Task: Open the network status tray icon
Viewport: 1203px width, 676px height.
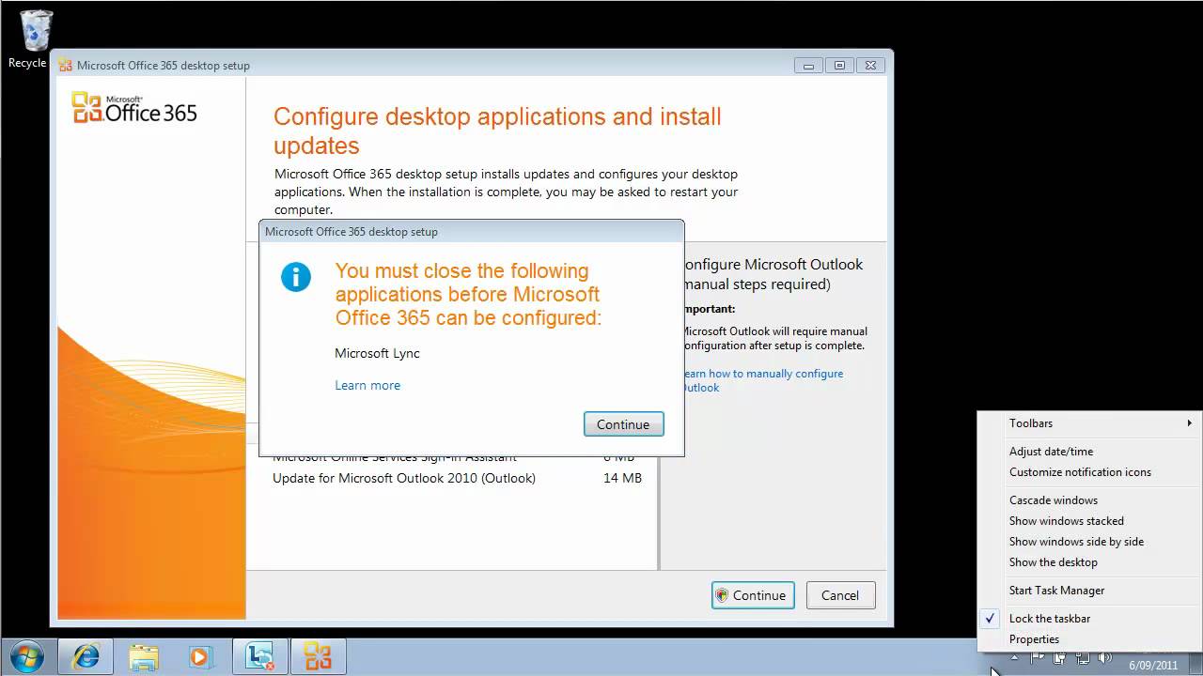Action: (x=1082, y=657)
